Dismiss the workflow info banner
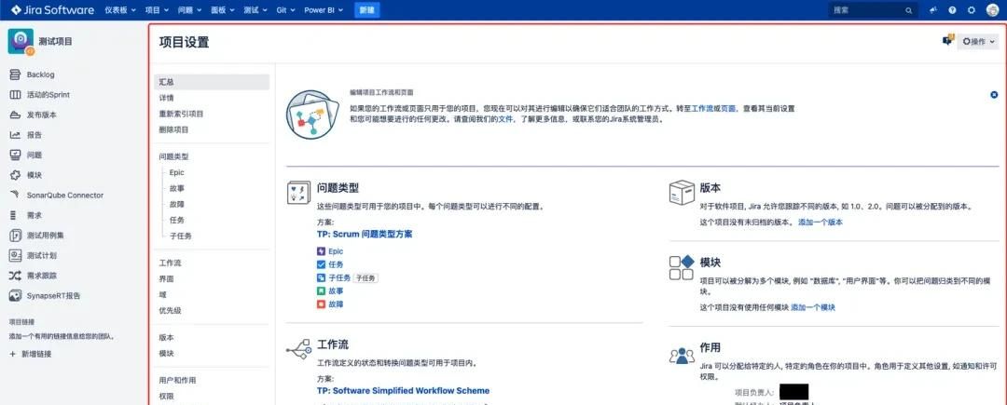1007x405 pixels. click(x=994, y=95)
